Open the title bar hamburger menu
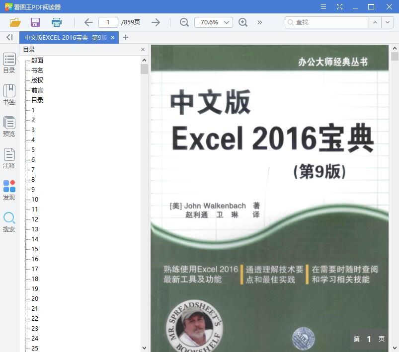 coord(323,6)
